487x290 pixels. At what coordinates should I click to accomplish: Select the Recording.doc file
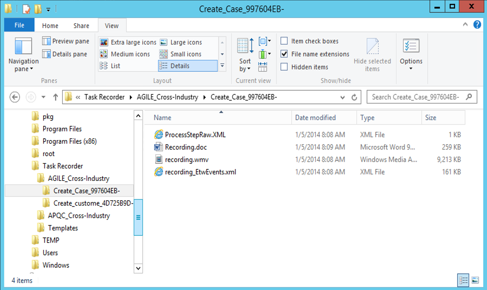185,147
